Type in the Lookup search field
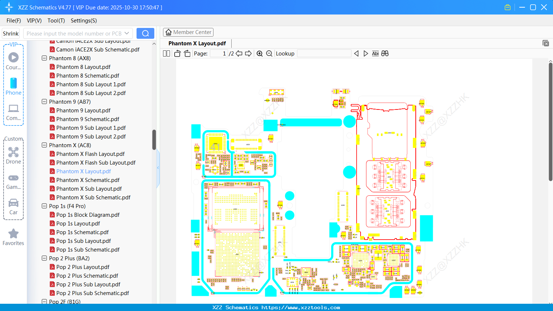The height and width of the screenshot is (311, 553). click(324, 53)
